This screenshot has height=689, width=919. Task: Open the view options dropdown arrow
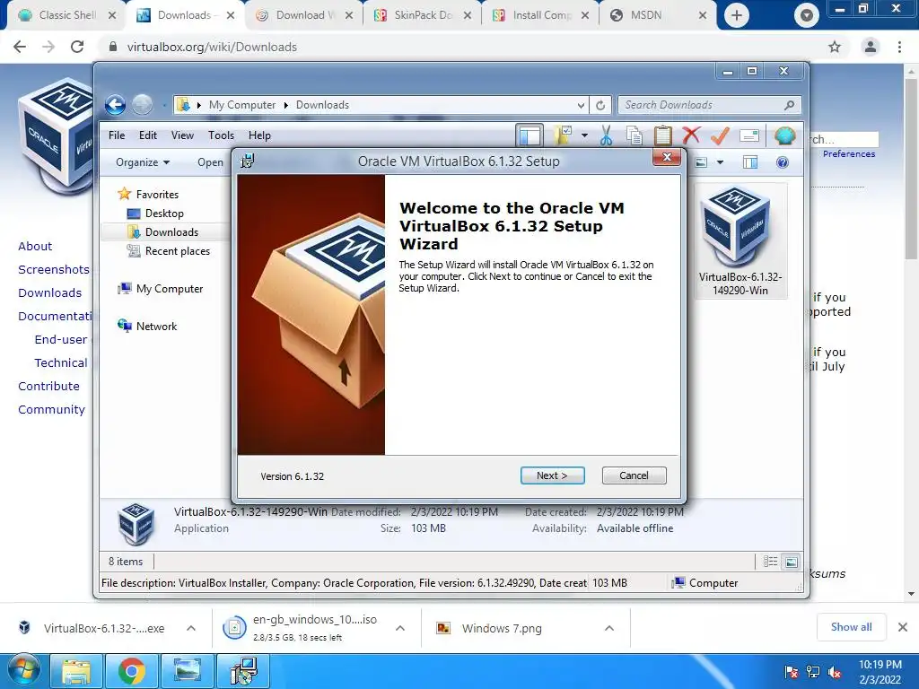[721, 162]
